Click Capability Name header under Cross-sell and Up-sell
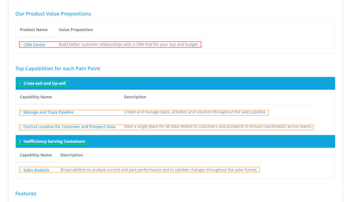Image resolution: width=359 pixels, height=202 pixels. tap(36, 97)
